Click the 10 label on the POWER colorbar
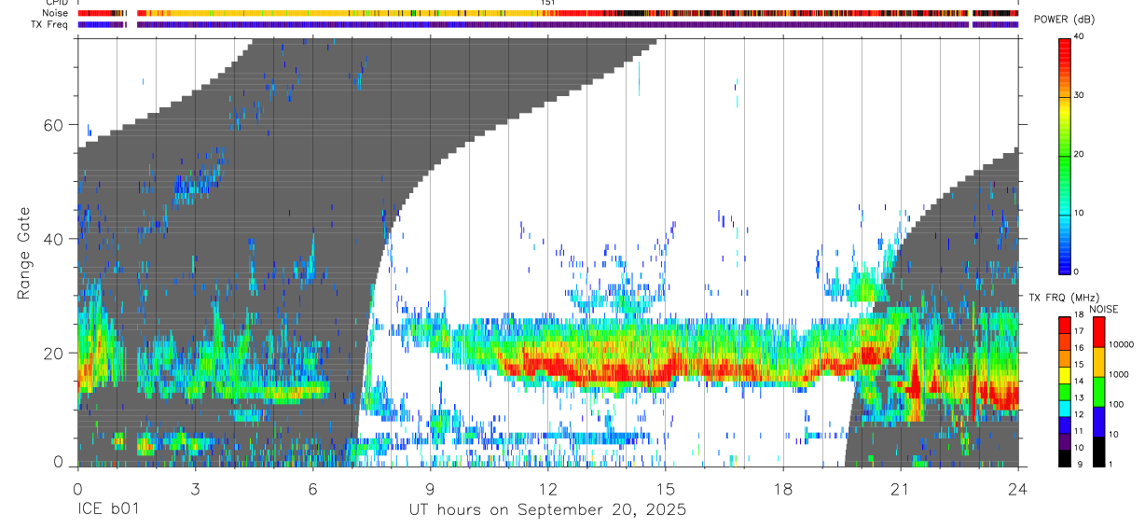Viewport: 1145px width, 529px height. 1079,213
